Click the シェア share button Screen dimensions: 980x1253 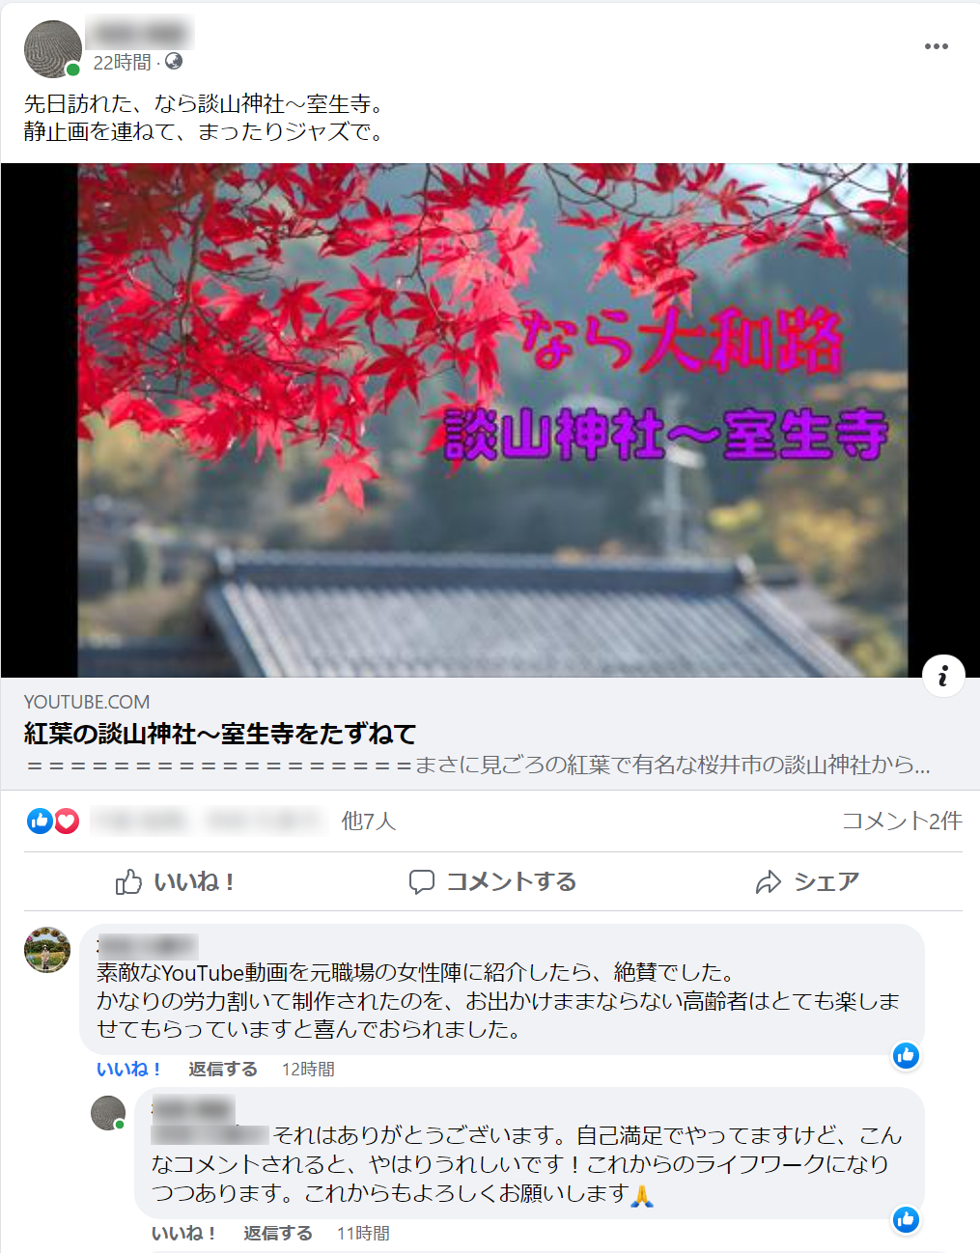[807, 881]
